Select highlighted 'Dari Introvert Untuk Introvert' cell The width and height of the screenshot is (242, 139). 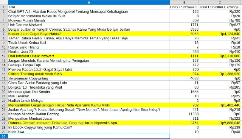[89, 56]
